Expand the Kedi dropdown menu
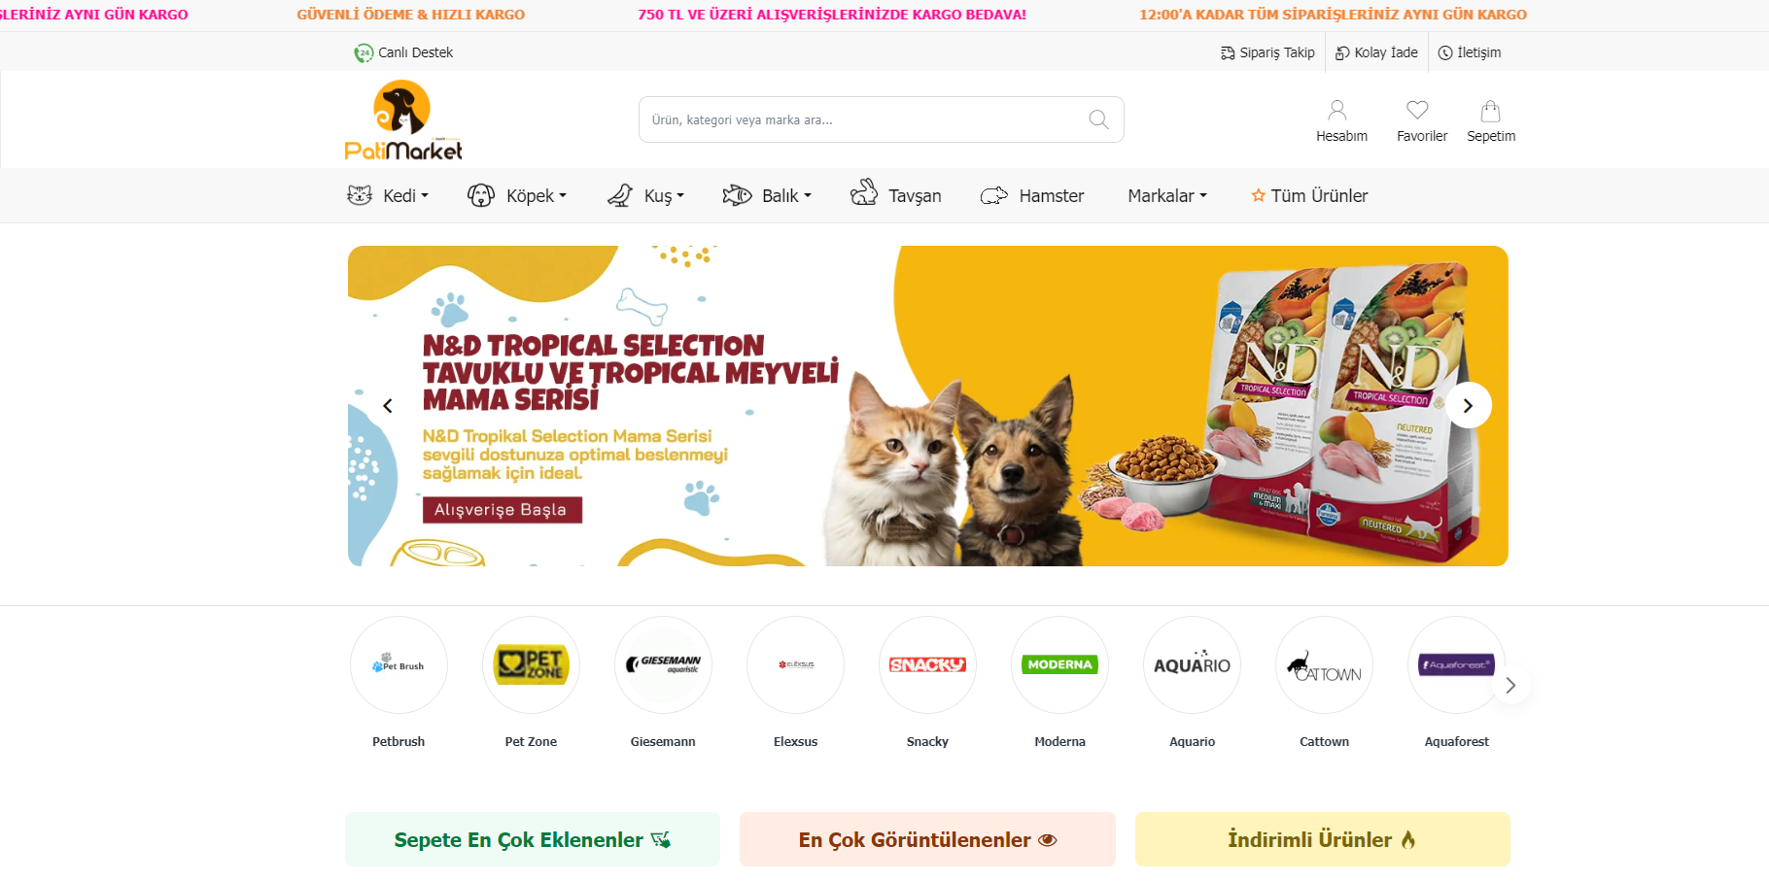 [x=388, y=196]
